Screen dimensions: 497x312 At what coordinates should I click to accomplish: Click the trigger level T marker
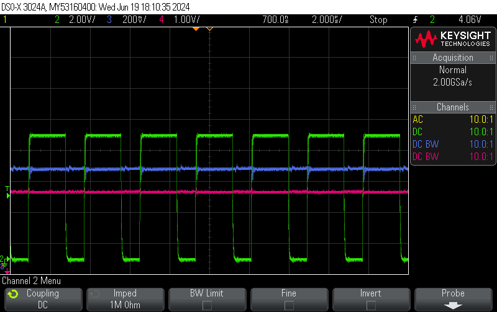point(7,192)
